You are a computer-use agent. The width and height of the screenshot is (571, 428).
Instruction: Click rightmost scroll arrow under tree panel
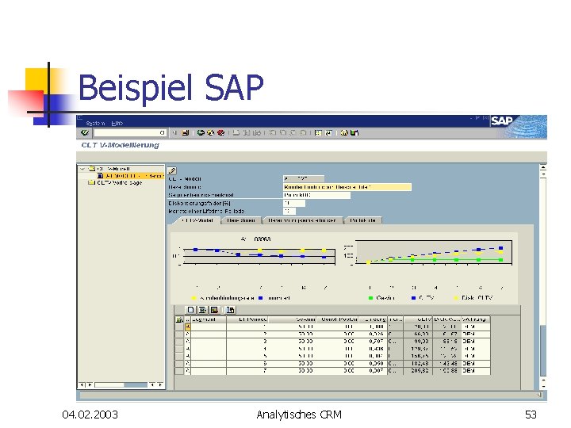[160, 384]
